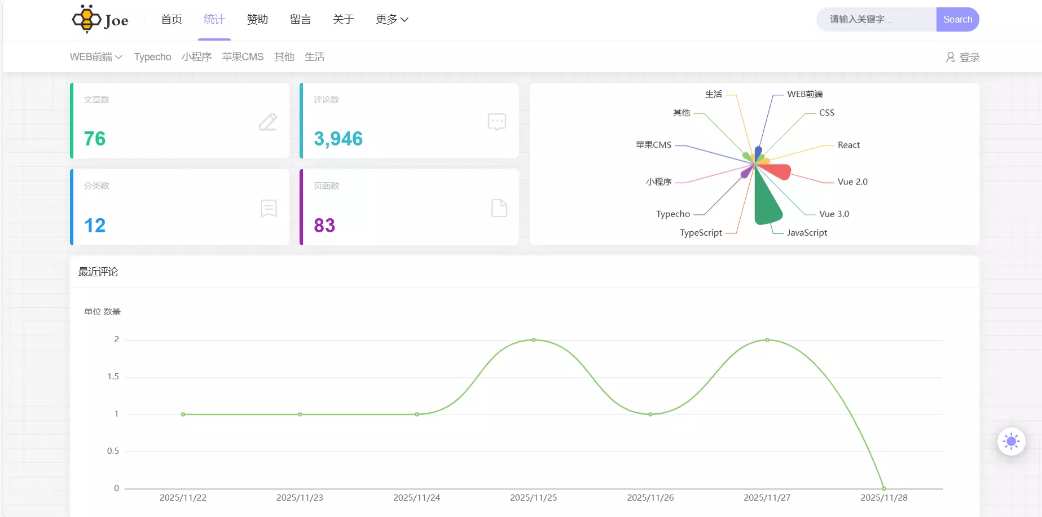This screenshot has height=517, width=1042.
Task: Switch to the 留言 navigation tab
Action: click(x=300, y=20)
